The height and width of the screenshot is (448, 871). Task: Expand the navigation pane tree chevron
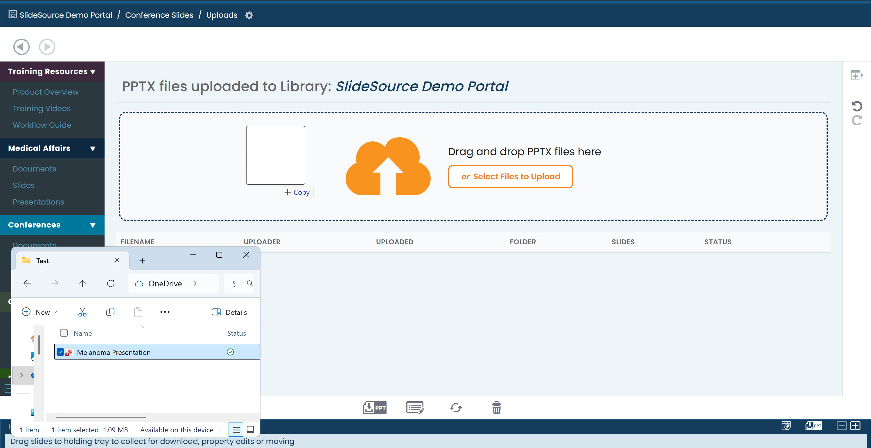(22, 375)
